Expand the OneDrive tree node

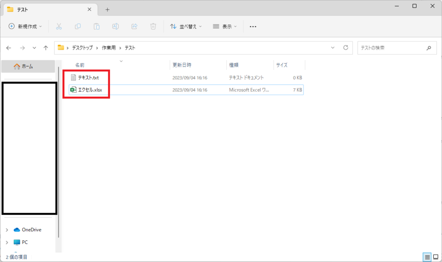[7, 230]
